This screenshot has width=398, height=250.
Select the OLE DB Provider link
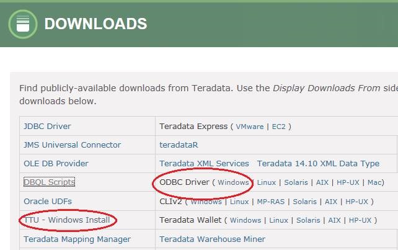point(56,164)
